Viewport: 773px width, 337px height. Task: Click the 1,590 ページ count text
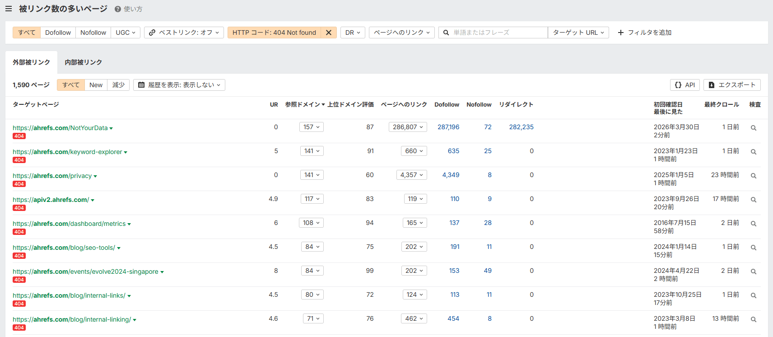coord(31,85)
